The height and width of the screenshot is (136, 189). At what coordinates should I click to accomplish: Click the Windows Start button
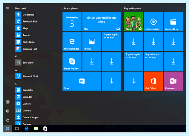tap(8, 128)
